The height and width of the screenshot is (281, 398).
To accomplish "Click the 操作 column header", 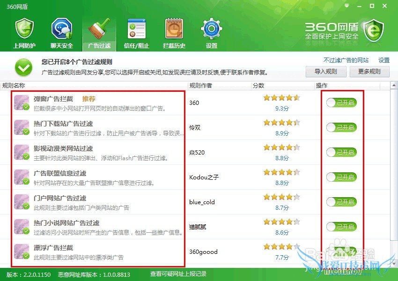I will 321,86.
